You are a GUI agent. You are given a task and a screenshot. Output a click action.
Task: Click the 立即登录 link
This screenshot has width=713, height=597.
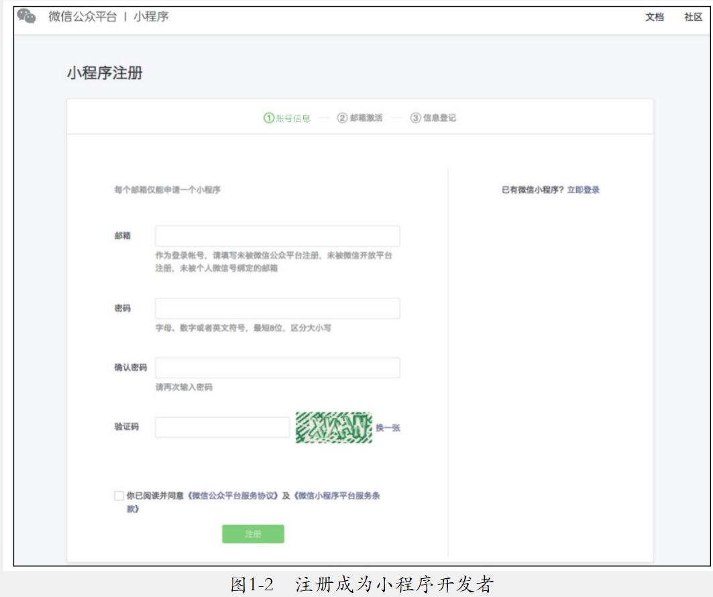pos(583,190)
